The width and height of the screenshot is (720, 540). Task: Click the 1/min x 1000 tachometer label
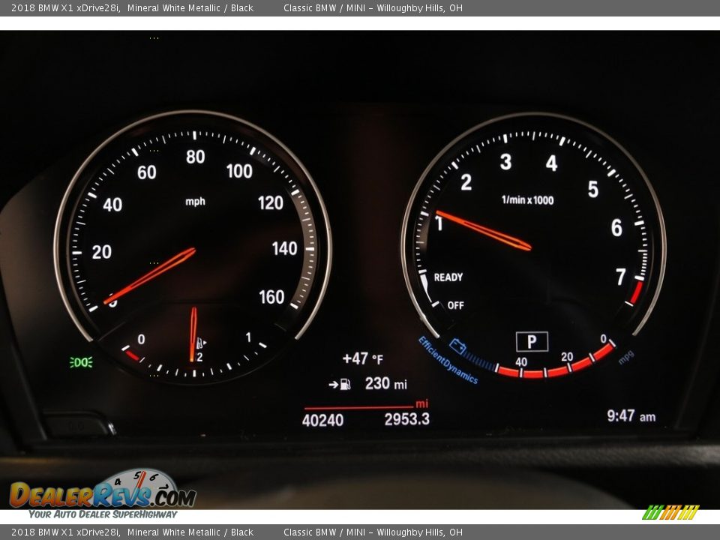[x=527, y=199]
